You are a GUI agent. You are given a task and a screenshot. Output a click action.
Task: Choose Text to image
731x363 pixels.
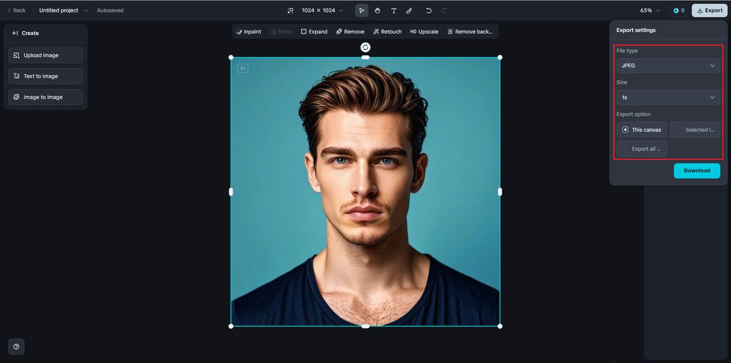point(46,76)
